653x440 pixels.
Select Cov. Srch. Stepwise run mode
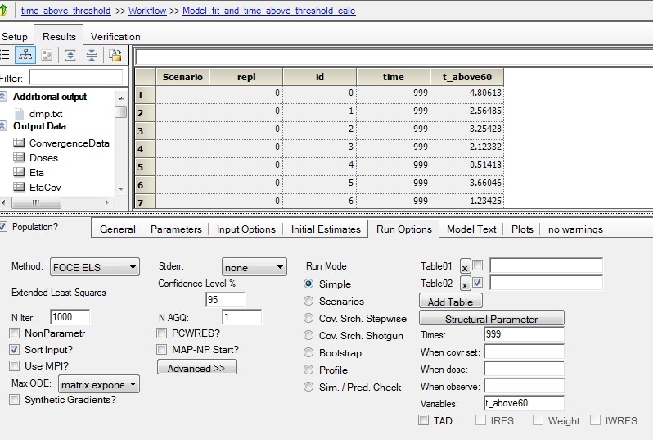[x=308, y=318]
